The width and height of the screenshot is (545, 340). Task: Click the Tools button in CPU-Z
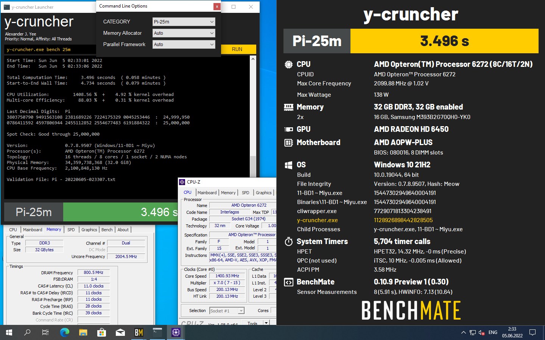pyautogui.click(x=252, y=323)
